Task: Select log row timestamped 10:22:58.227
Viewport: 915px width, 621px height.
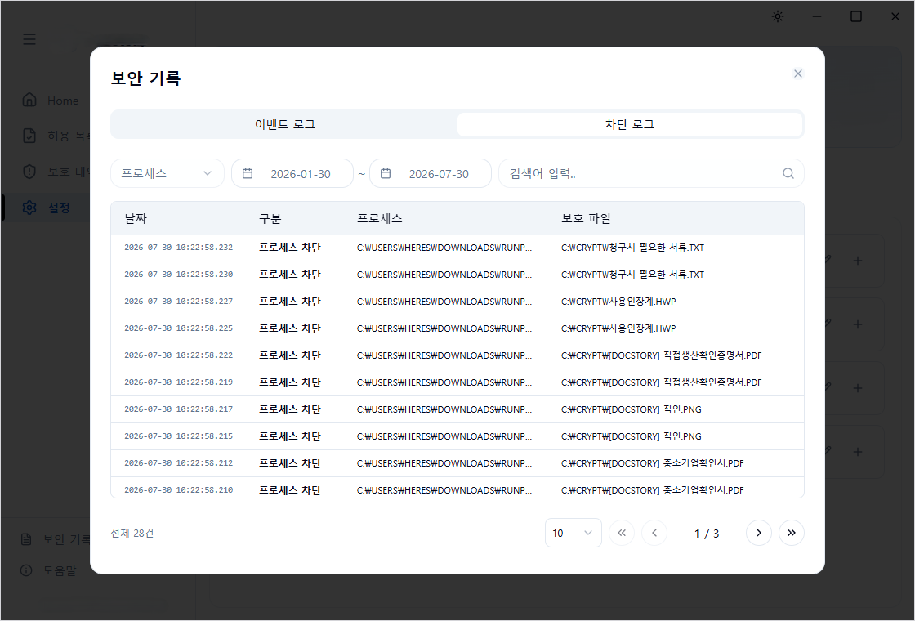Action: pyautogui.click(x=457, y=302)
